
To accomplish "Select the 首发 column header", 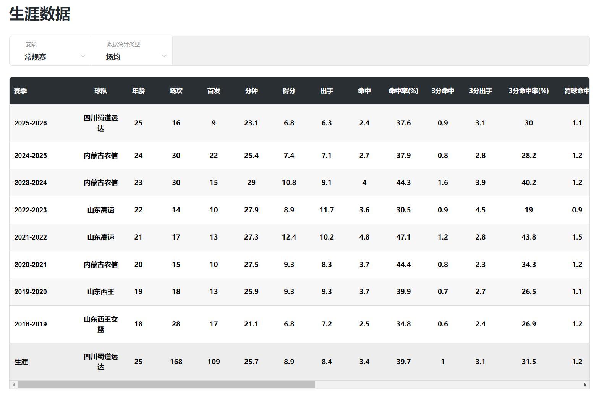I will pos(214,91).
